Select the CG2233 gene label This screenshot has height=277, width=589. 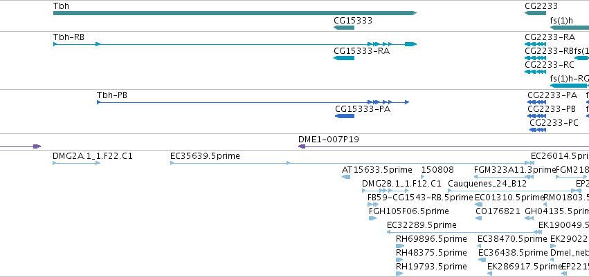coord(541,6)
